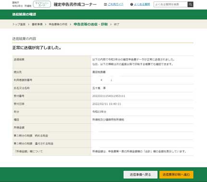Click the name value in 氏名又は名称 row
Screen dimensions: 207x182
click(x=99, y=88)
